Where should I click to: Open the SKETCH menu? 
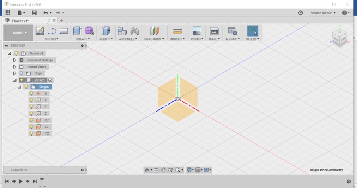[x=52, y=39]
